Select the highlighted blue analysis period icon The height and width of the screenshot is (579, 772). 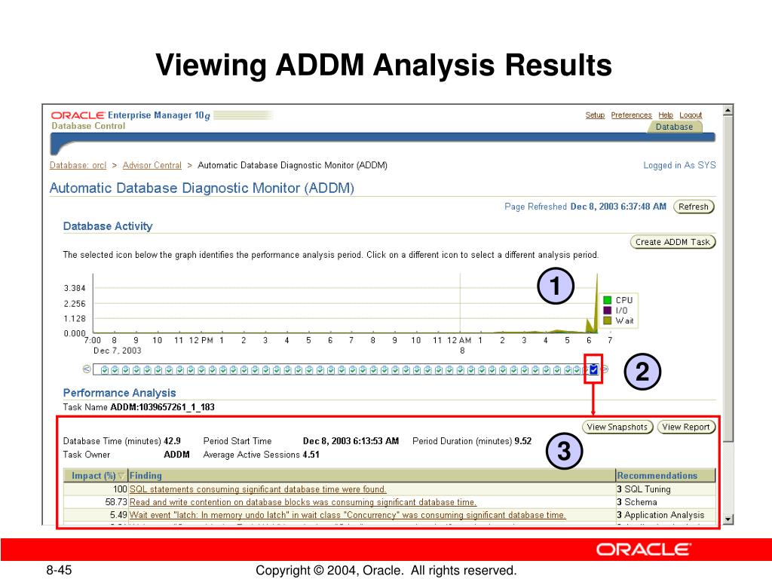click(x=594, y=369)
